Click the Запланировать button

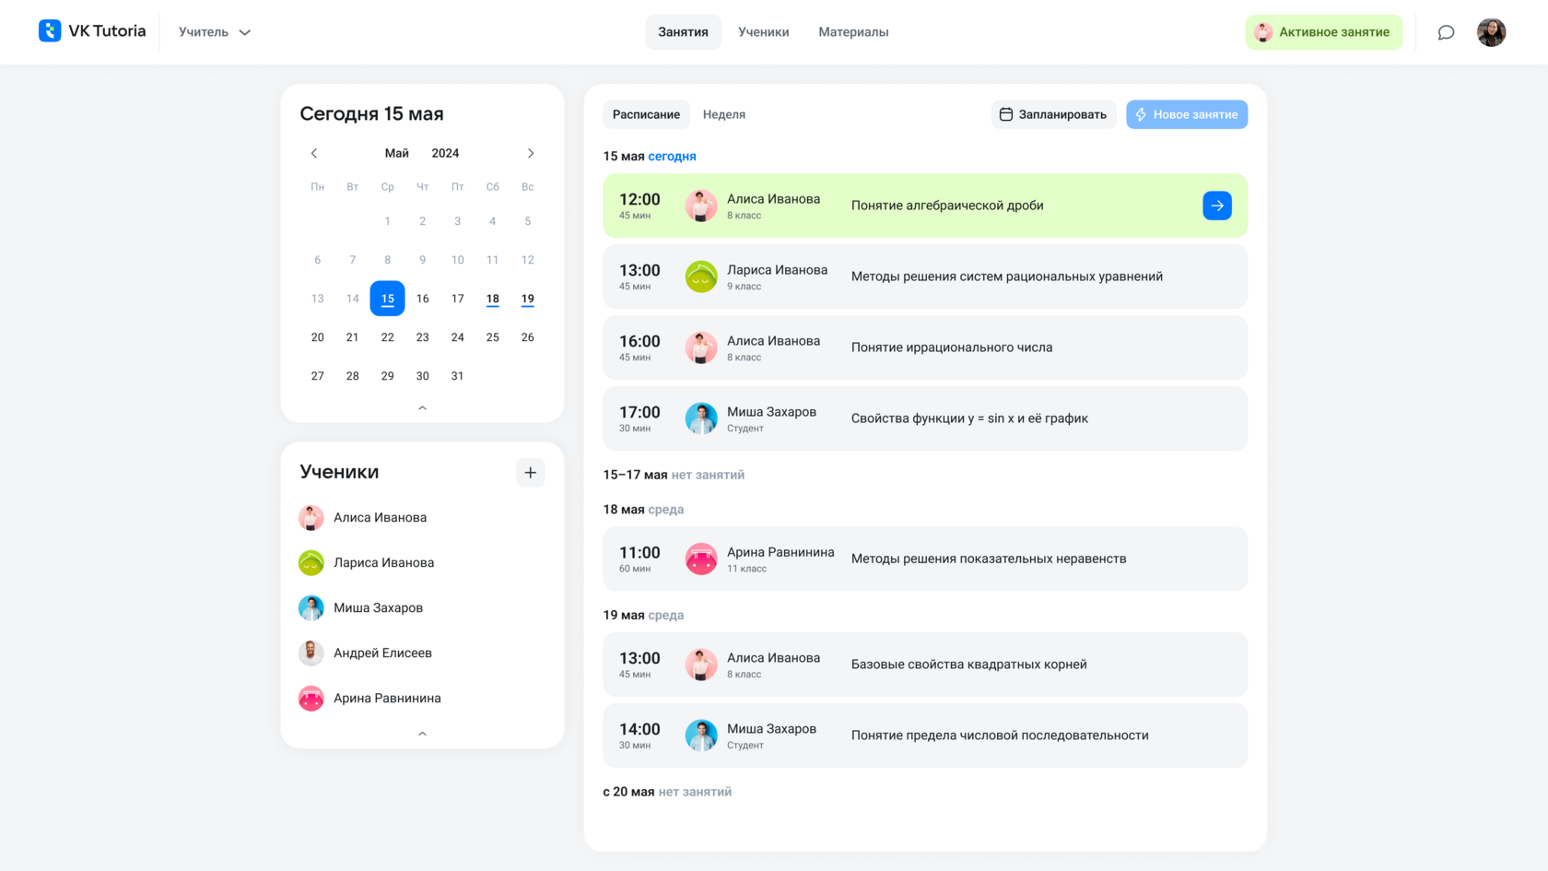(x=1053, y=114)
